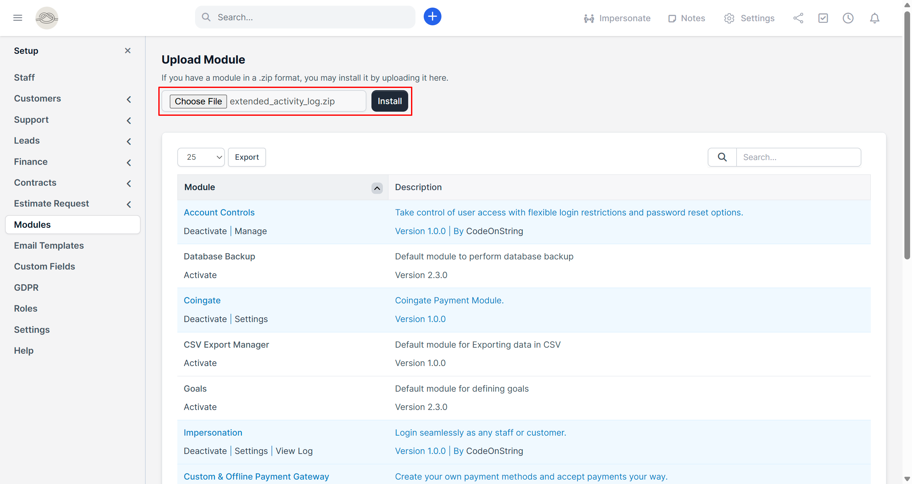
Task: Open Email Templates in sidebar
Action: pos(49,245)
